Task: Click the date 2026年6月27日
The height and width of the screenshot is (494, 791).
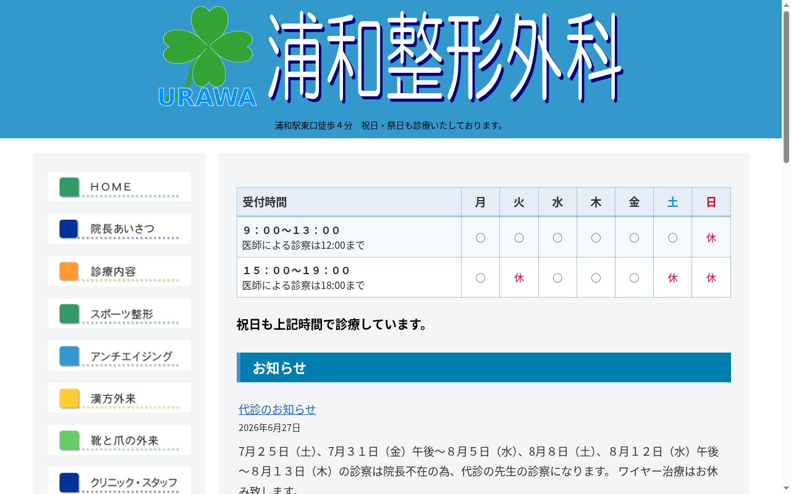Action: (269, 428)
